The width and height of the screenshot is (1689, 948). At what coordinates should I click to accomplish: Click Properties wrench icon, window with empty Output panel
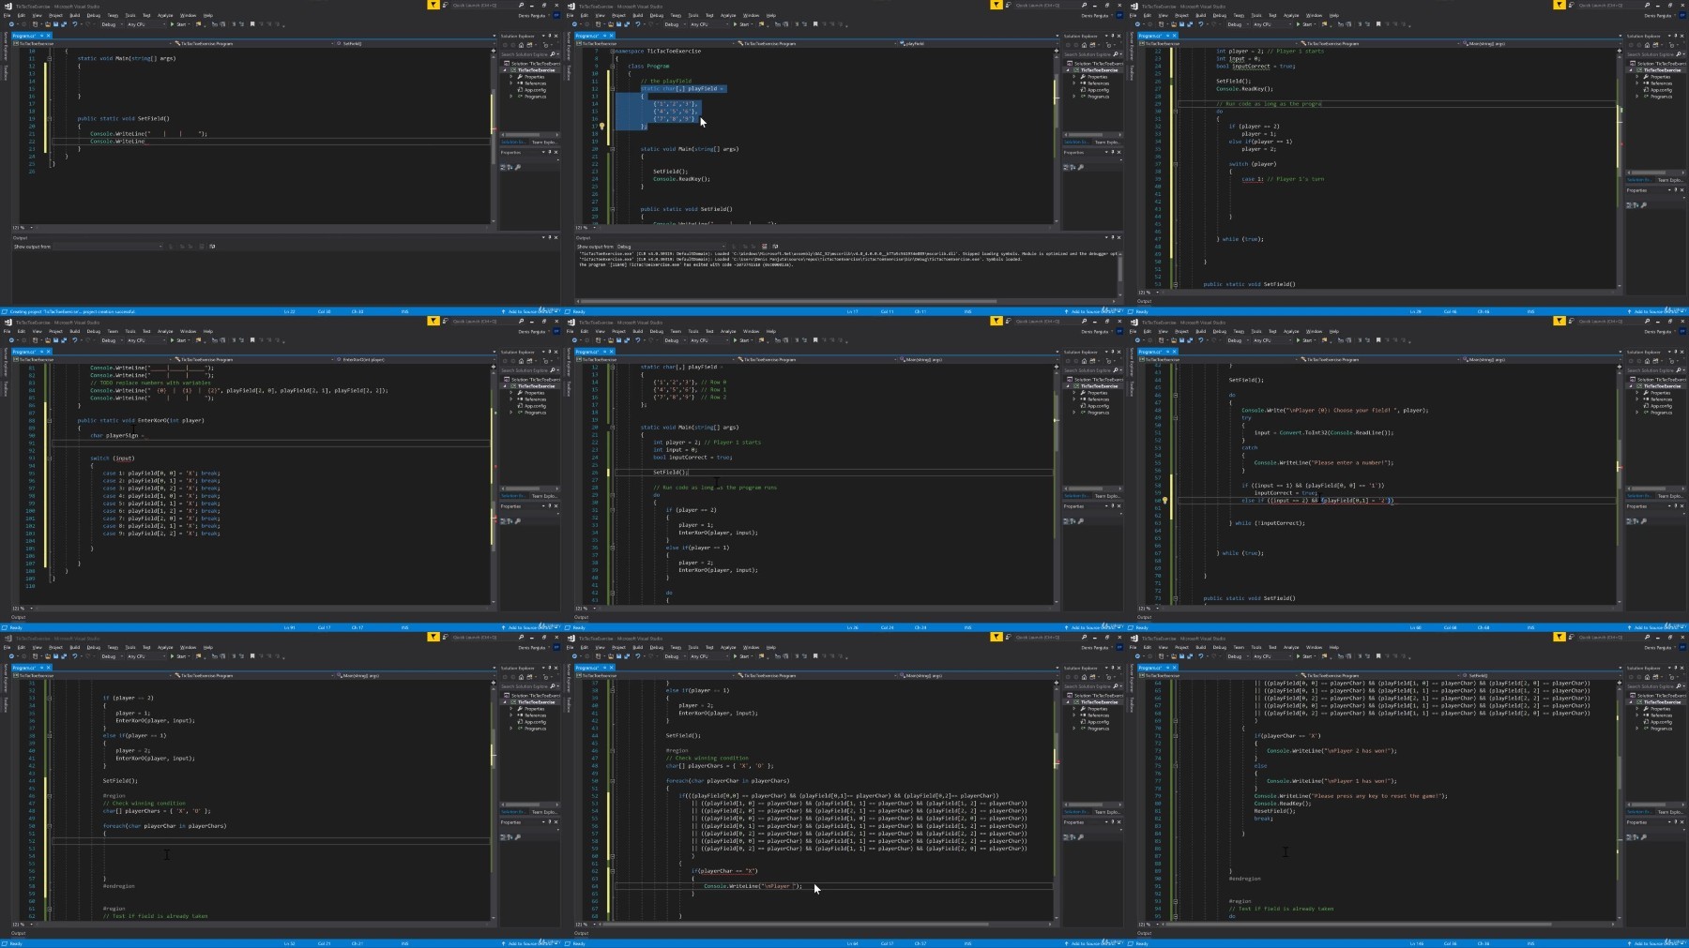click(517, 167)
